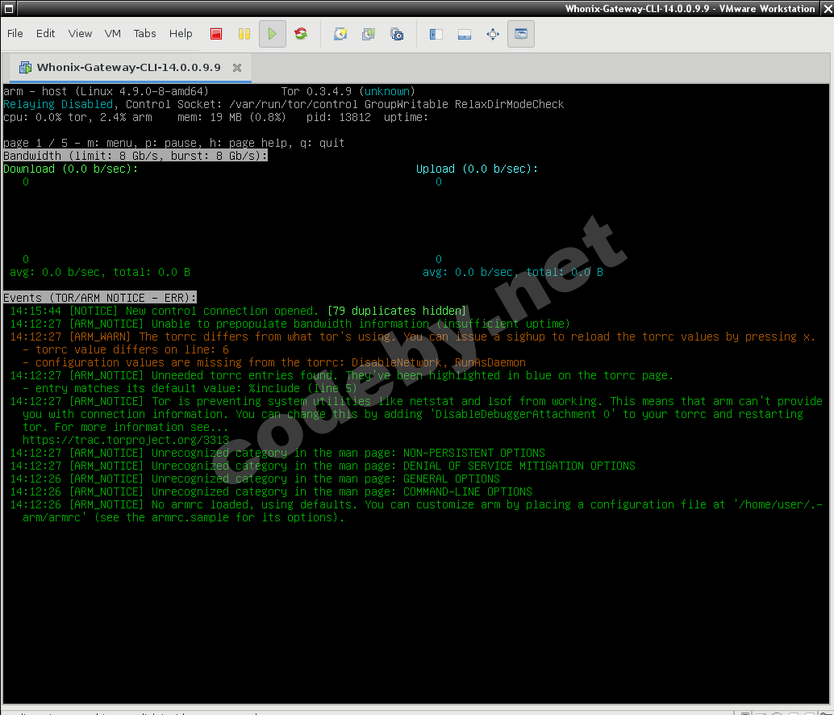Open the View menu
The width and height of the screenshot is (834, 715).
[x=80, y=34]
